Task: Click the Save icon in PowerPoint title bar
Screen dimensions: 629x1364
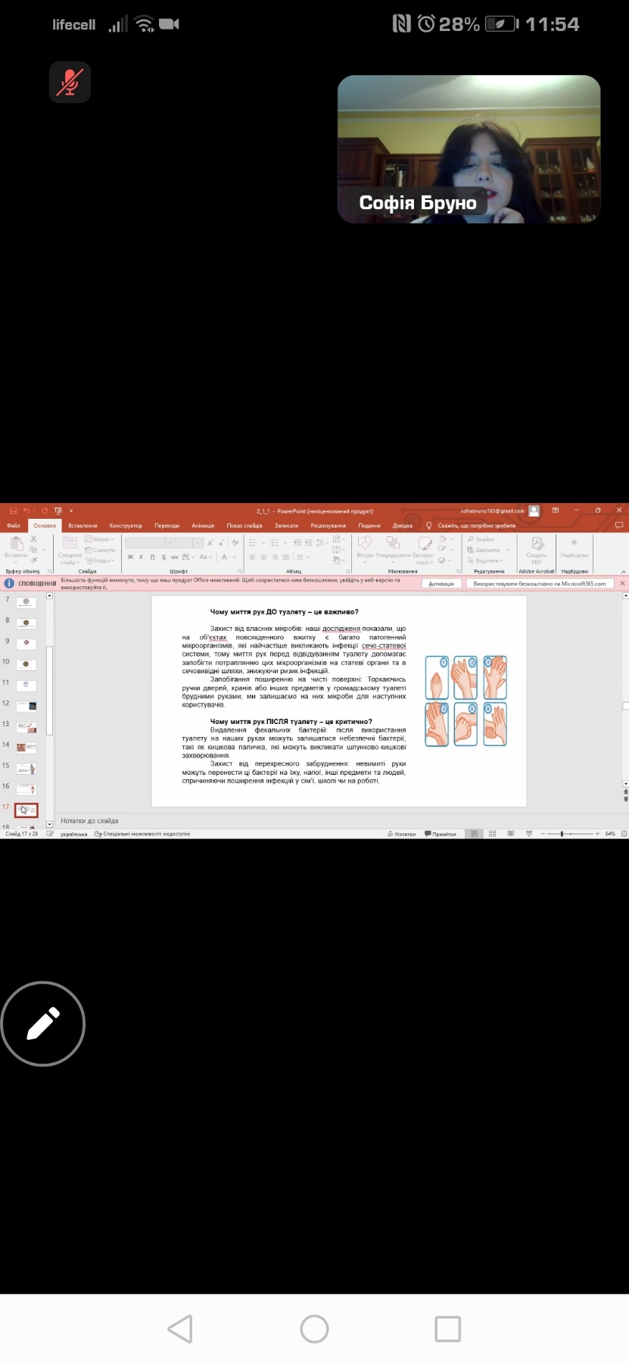Action: 13,510
